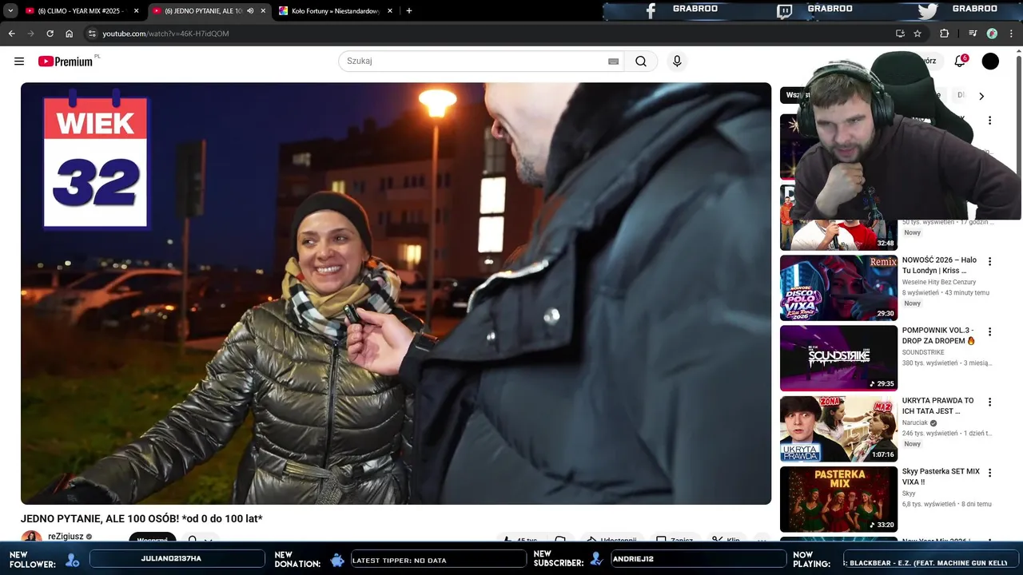Viewport: 1023px width, 575px height.
Task: Open the YouTube account avatar menu
Action: pyautogui.click(x=990, y=61)
